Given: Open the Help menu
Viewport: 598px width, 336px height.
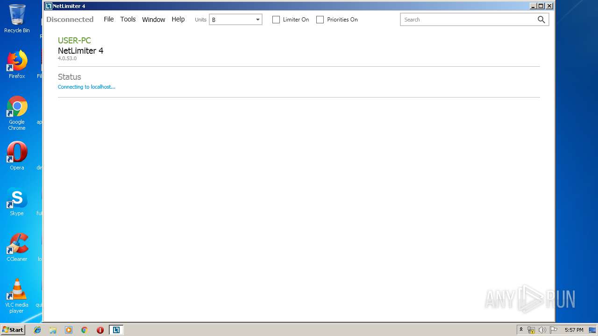Looking at the screenshot, I should 178,19.
